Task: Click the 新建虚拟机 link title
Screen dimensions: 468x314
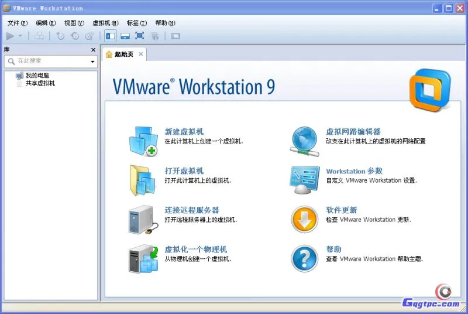Action: coord(184,131)
